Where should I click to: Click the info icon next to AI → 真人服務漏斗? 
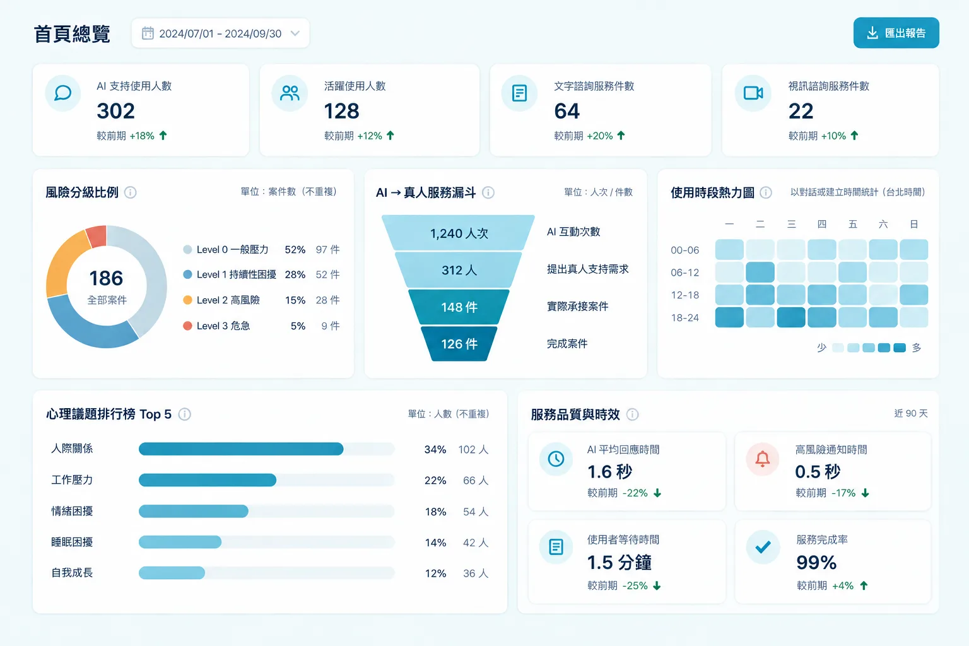coord(488,192)
